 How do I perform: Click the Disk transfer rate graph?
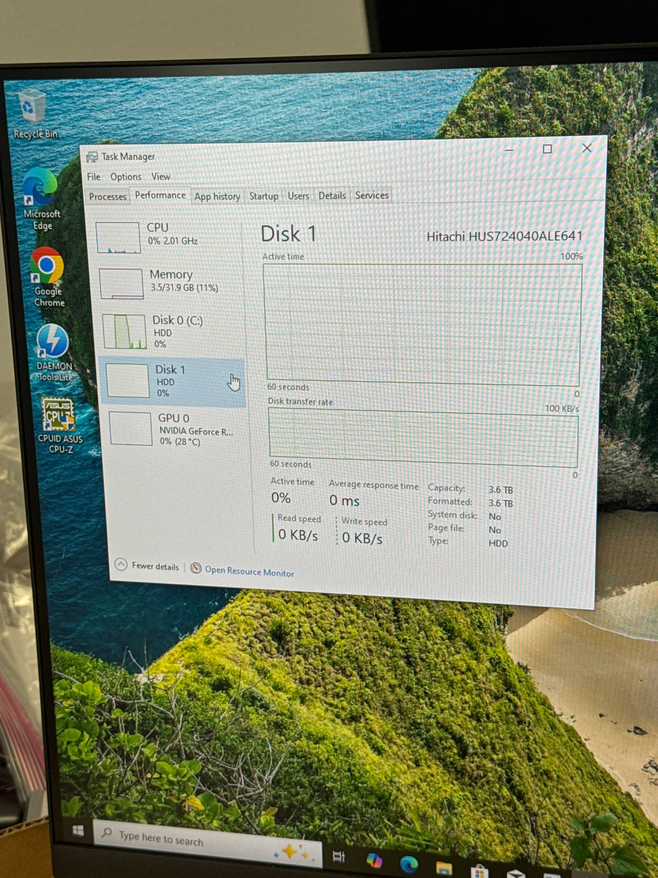click(423, 438)
